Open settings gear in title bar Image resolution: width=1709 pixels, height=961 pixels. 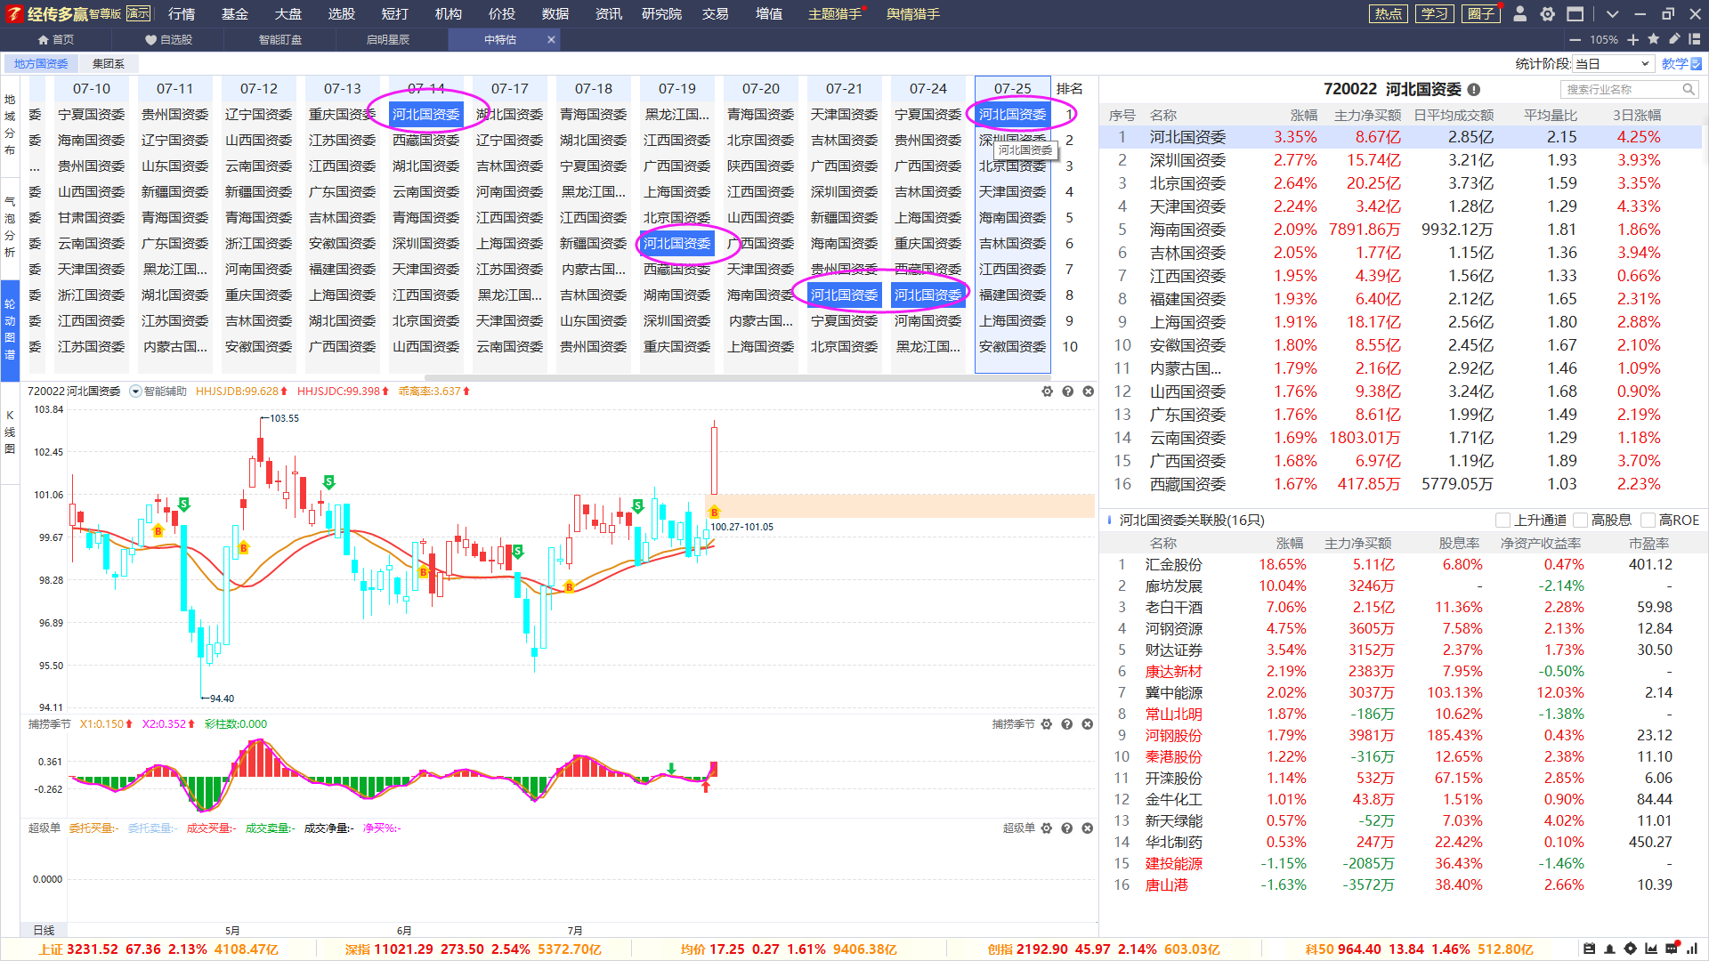point(1548,14)
